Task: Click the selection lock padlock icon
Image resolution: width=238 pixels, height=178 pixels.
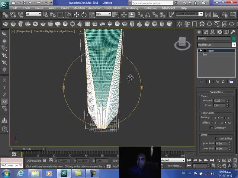Action: (45, 161)
